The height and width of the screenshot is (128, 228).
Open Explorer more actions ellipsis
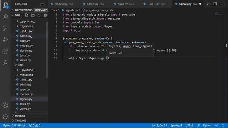42,4
